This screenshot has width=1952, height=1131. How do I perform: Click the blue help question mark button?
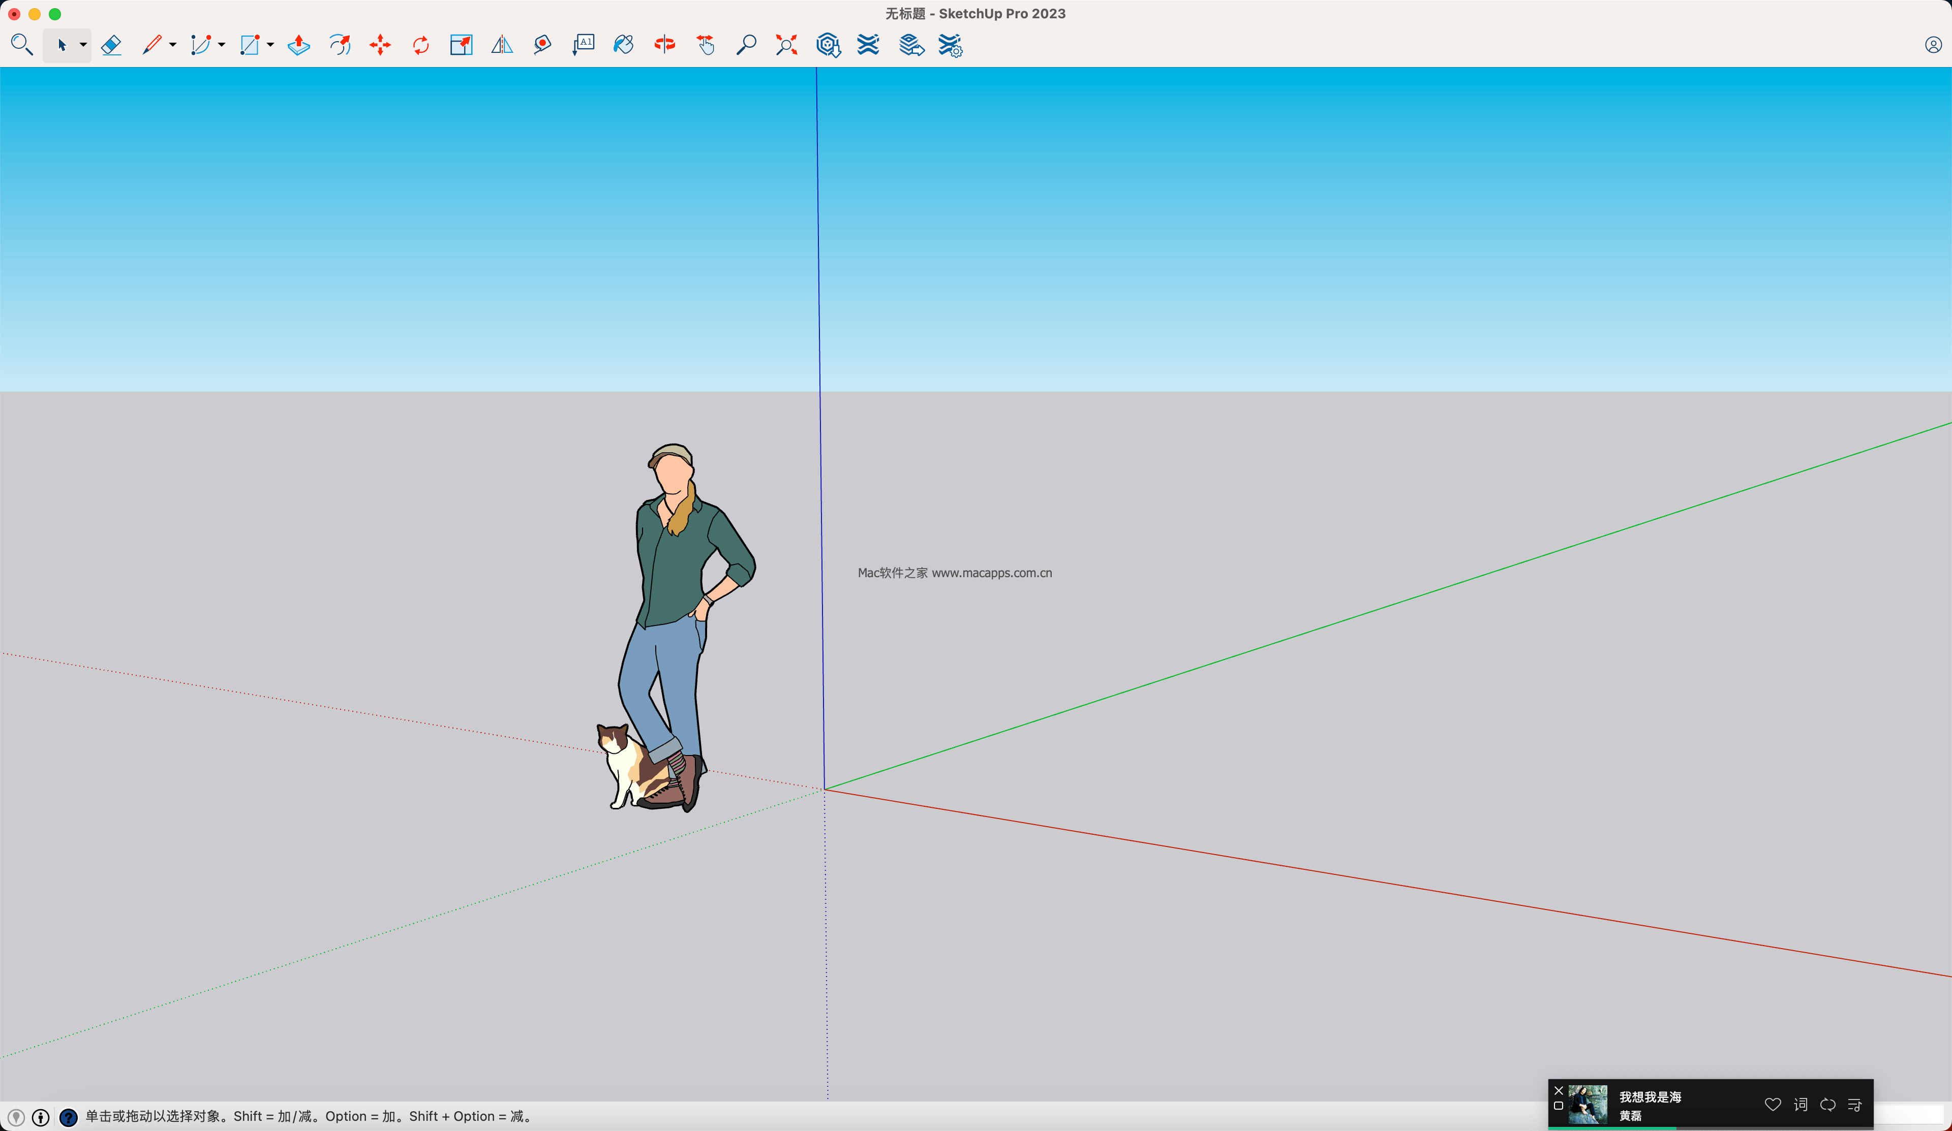(68, 1117)
